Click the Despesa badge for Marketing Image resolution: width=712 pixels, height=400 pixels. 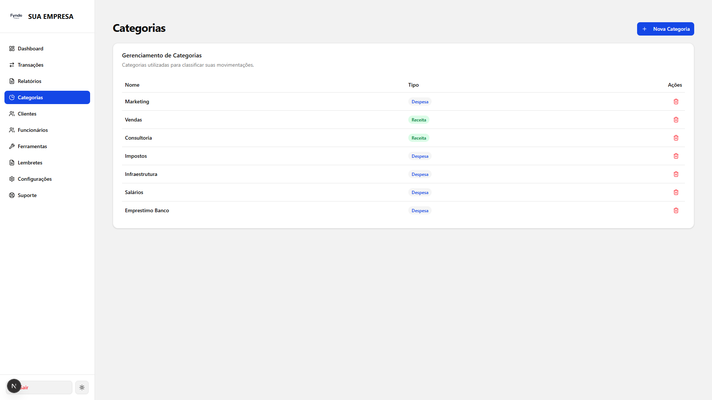pos(420,102)
